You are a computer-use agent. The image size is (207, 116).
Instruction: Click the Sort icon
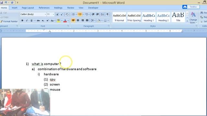pos(102,14)
